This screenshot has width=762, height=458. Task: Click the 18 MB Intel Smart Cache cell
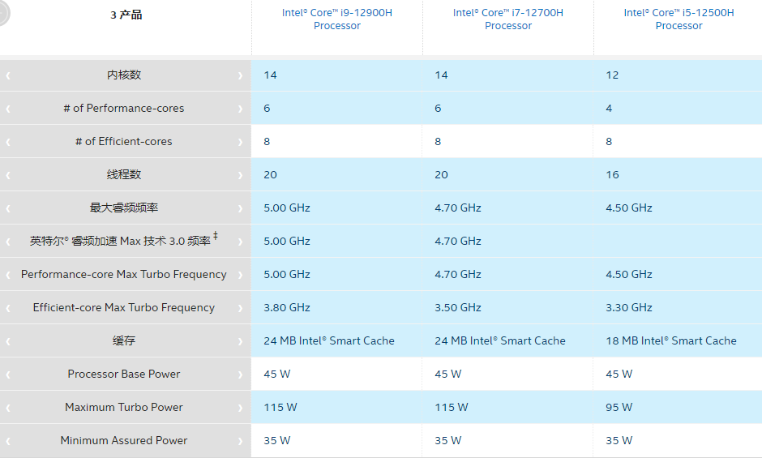pos(671,340)
